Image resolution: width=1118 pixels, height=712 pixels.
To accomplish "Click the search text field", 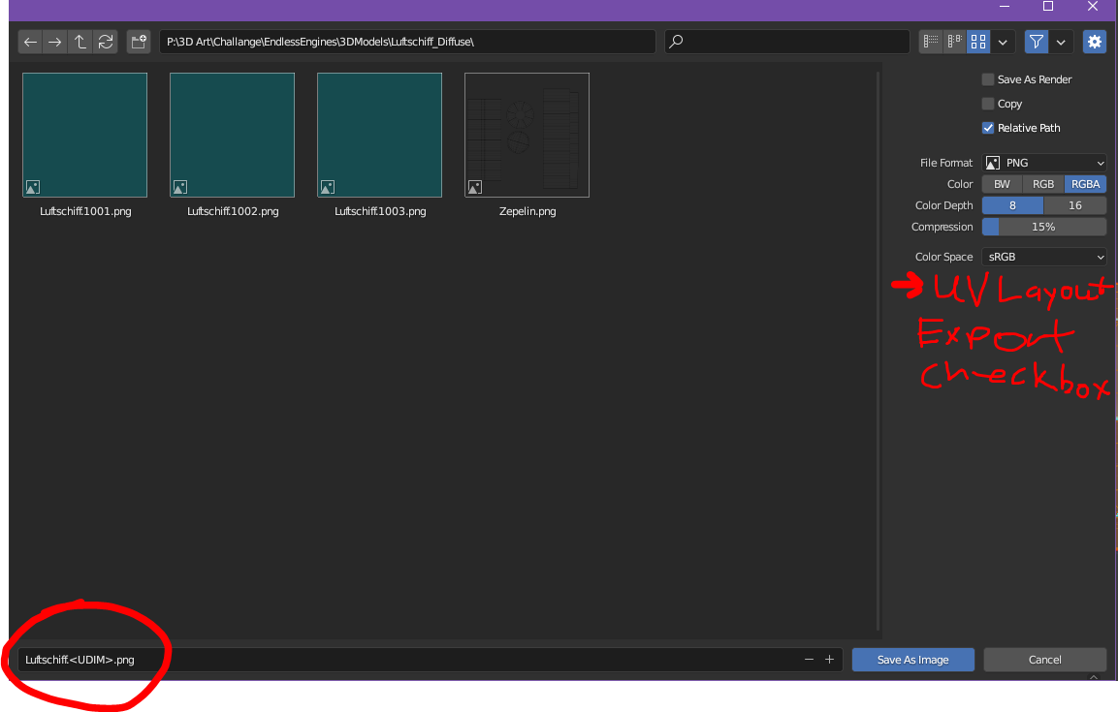I will [787, 42].
